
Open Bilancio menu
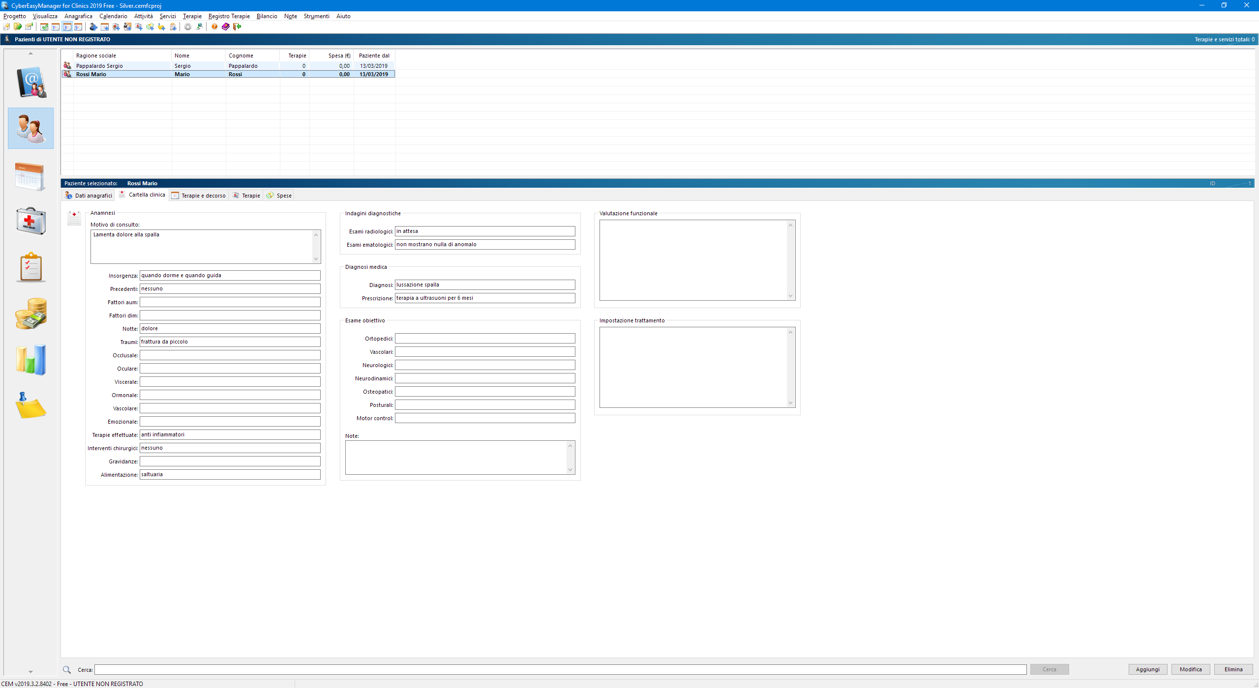point(267,16)
